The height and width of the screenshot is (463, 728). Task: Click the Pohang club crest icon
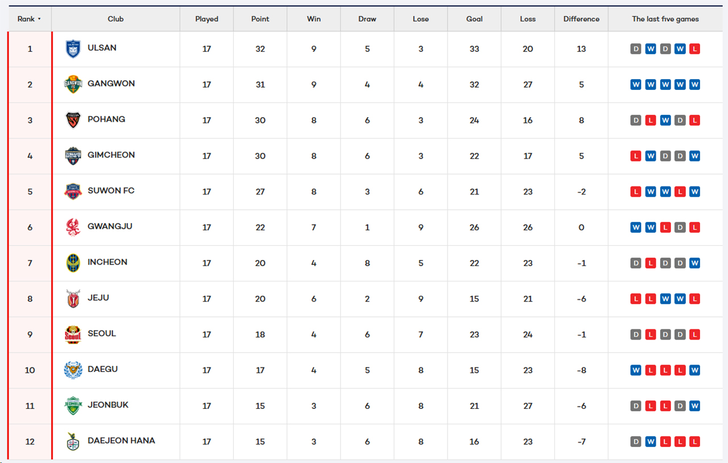coord(73,120)
